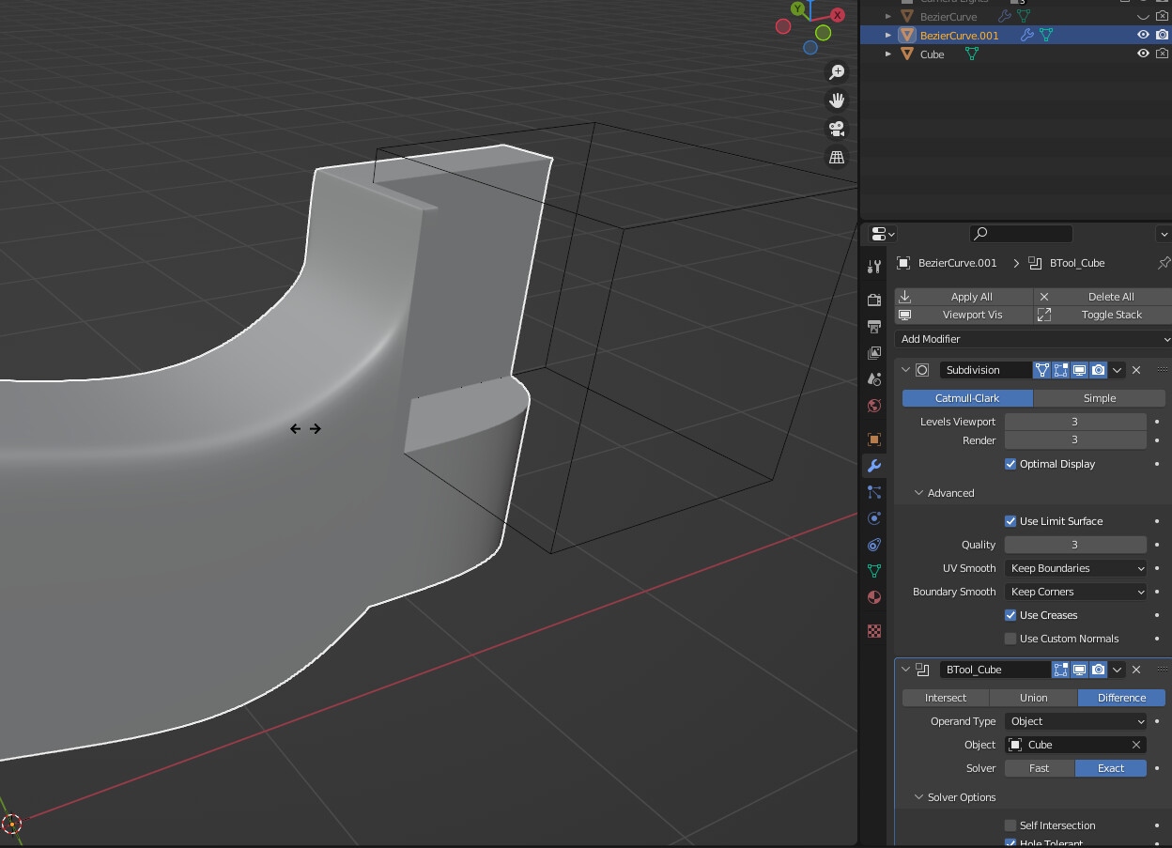Click the hand pan view icon
Image resolution: width=1172 pixels, height=848 pixels.
tap(836, 100)
